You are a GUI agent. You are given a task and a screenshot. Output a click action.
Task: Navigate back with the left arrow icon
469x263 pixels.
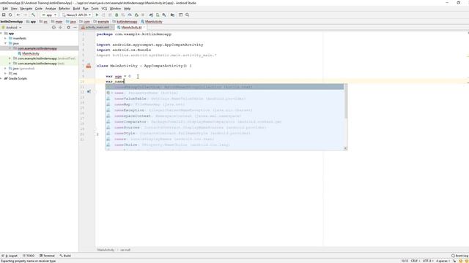click(x=18, y=15)
